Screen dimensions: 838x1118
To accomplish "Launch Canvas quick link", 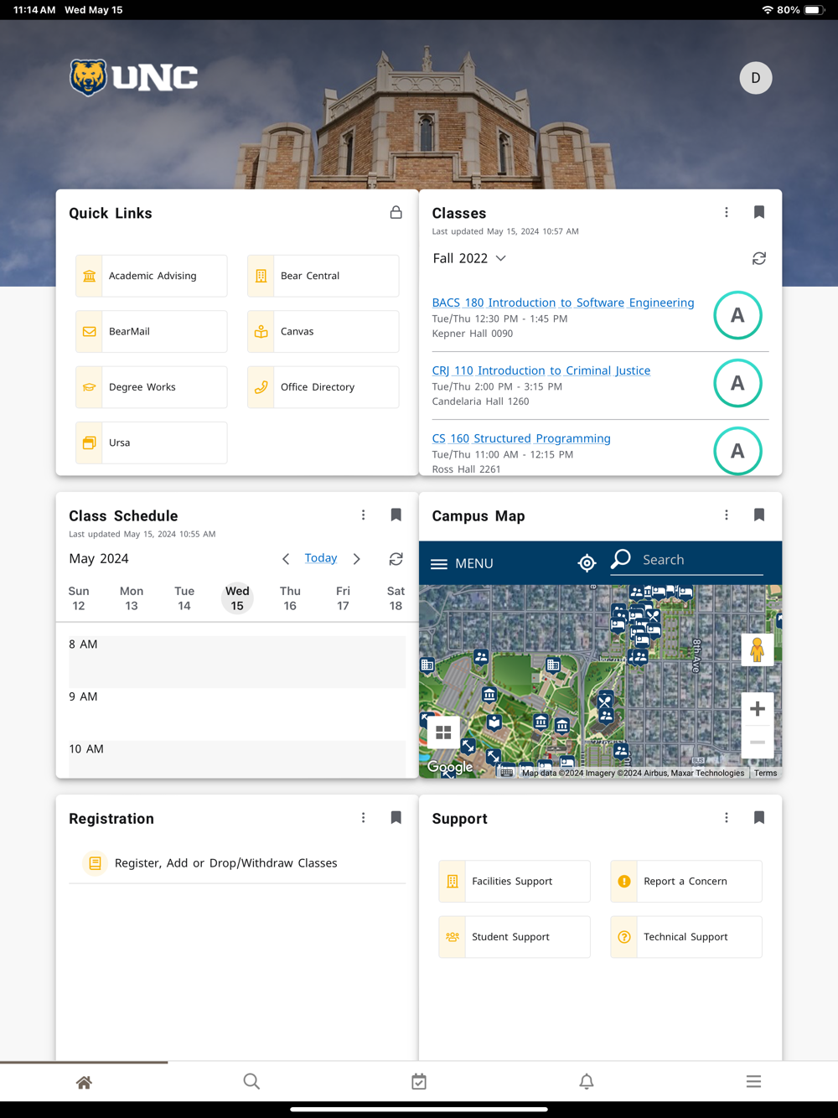I will pyautogui.click(x=323, y=331).
